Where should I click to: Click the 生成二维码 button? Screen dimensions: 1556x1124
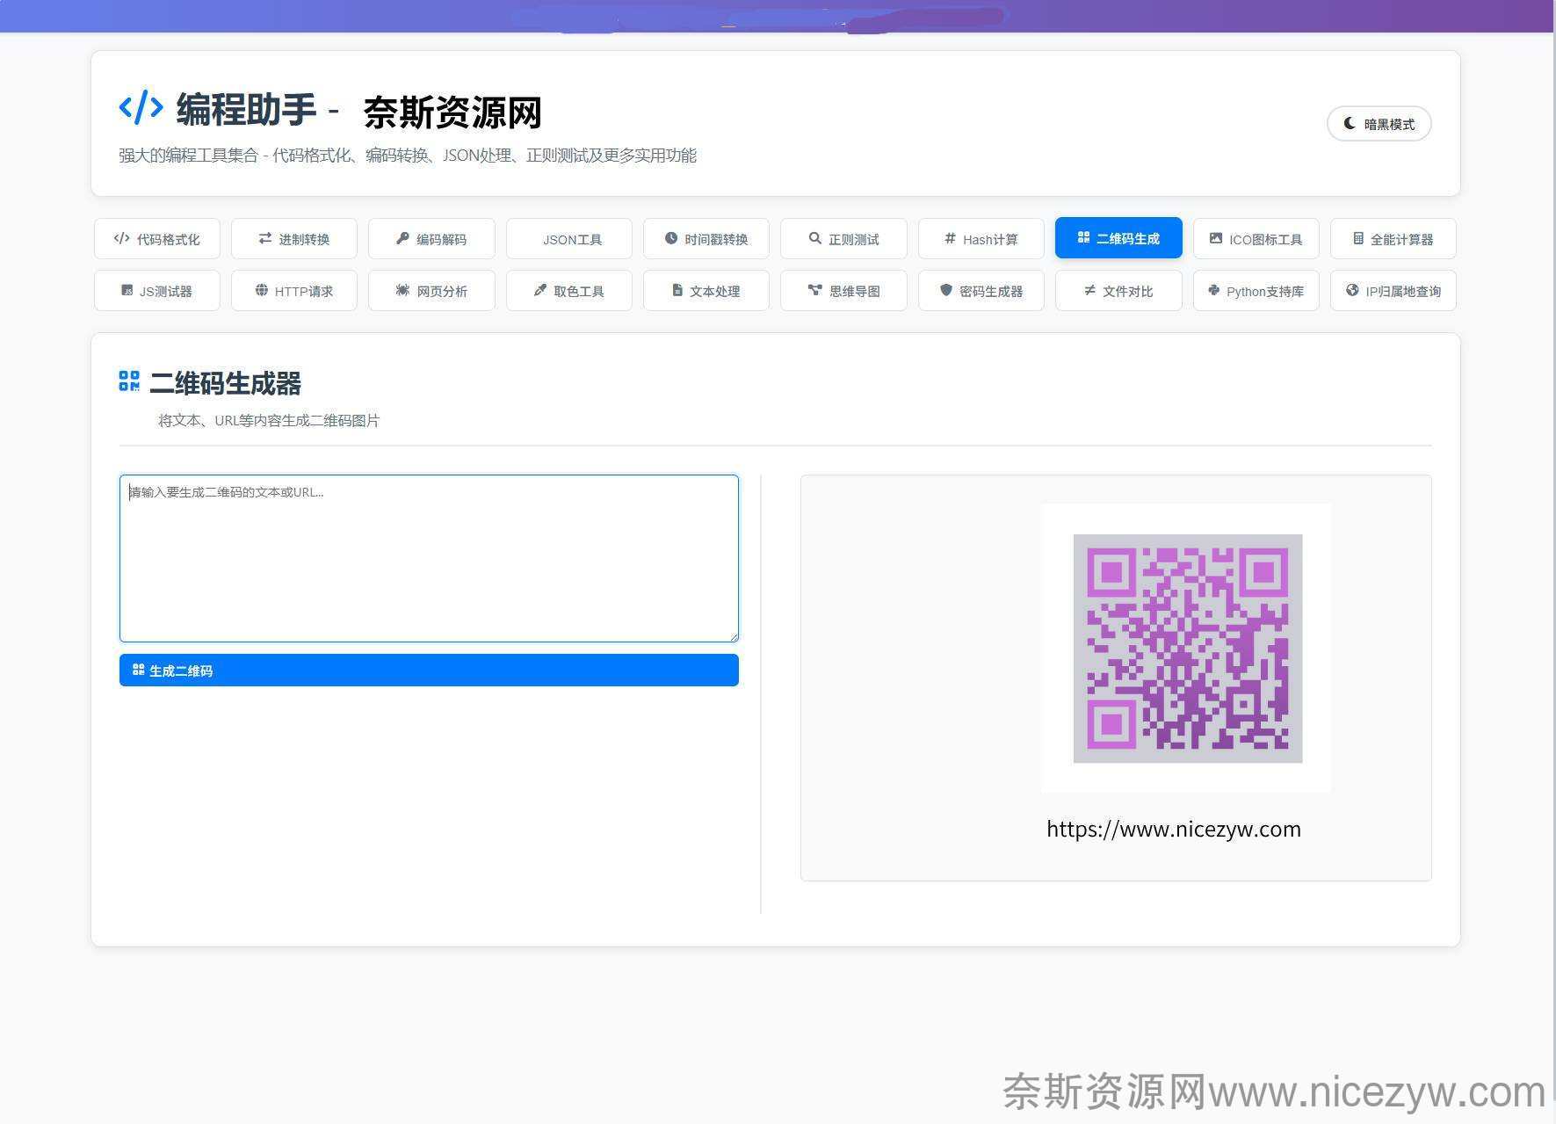[x=429, y=671]
